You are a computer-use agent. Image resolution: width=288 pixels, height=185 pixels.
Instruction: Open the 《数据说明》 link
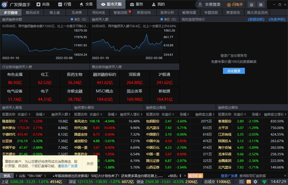[x=256, y=19]
